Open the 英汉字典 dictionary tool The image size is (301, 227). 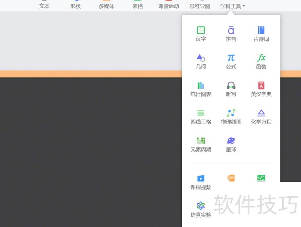point(261,89)
